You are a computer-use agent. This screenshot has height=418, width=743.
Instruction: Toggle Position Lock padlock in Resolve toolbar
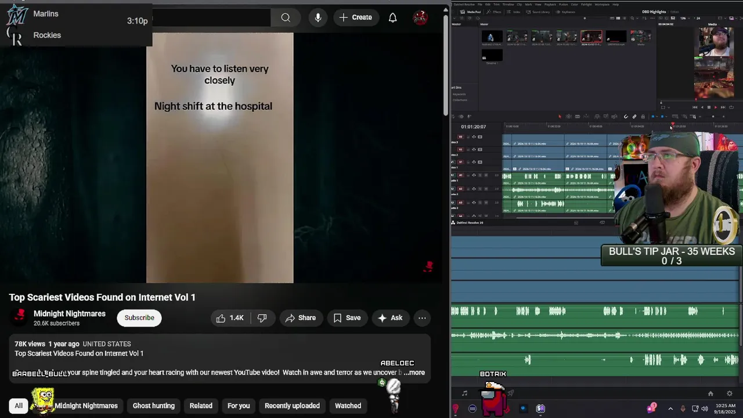click(643, 116)
